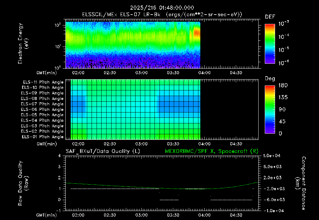Click the 180 degree scale value
The height and width of the screenshot is (220, 319).
click(283, 85)
